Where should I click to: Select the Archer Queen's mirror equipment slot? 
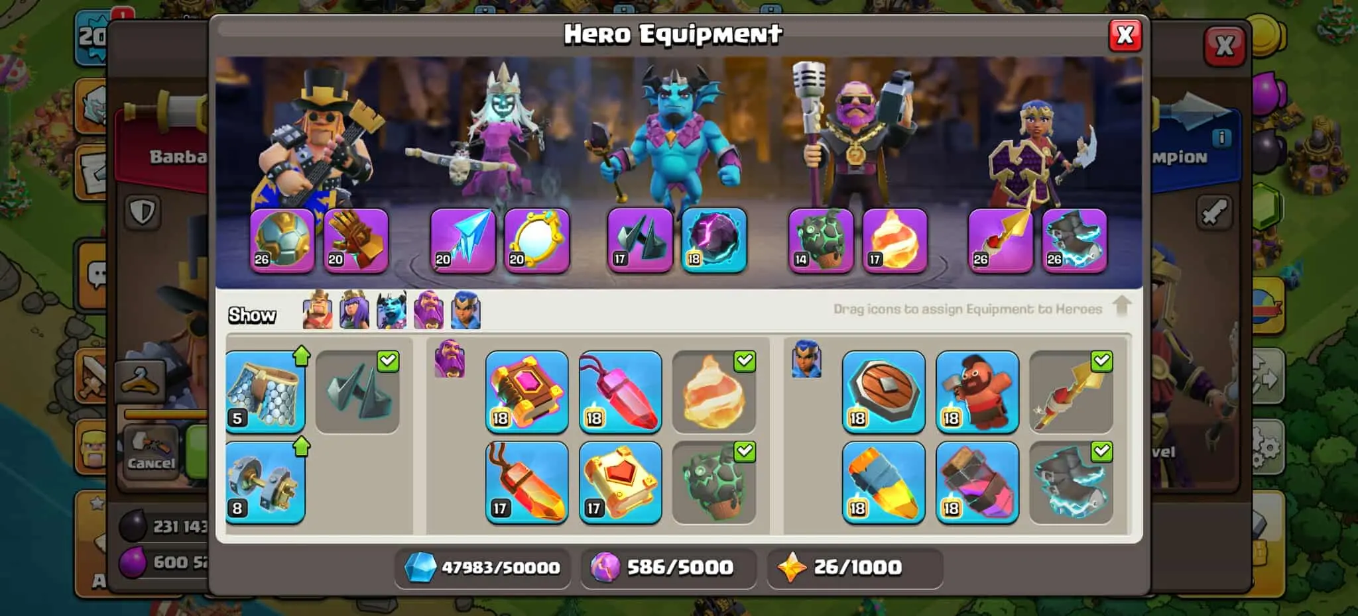(536, 240)
